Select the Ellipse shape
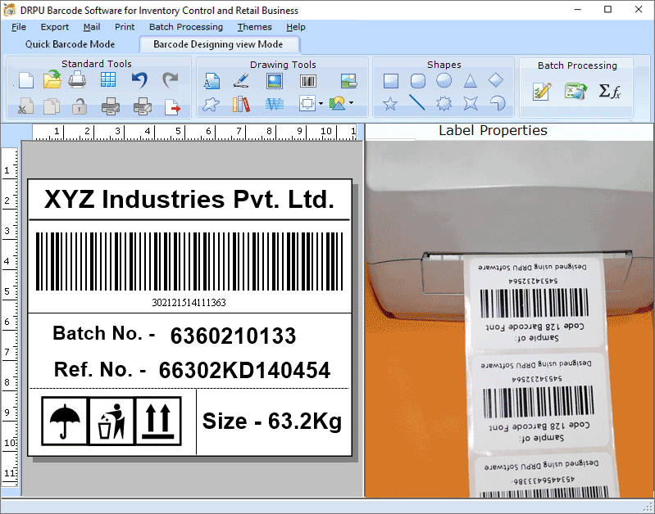Screen dimensions: 655x514 pyautogui.click(x=443, y=80)
